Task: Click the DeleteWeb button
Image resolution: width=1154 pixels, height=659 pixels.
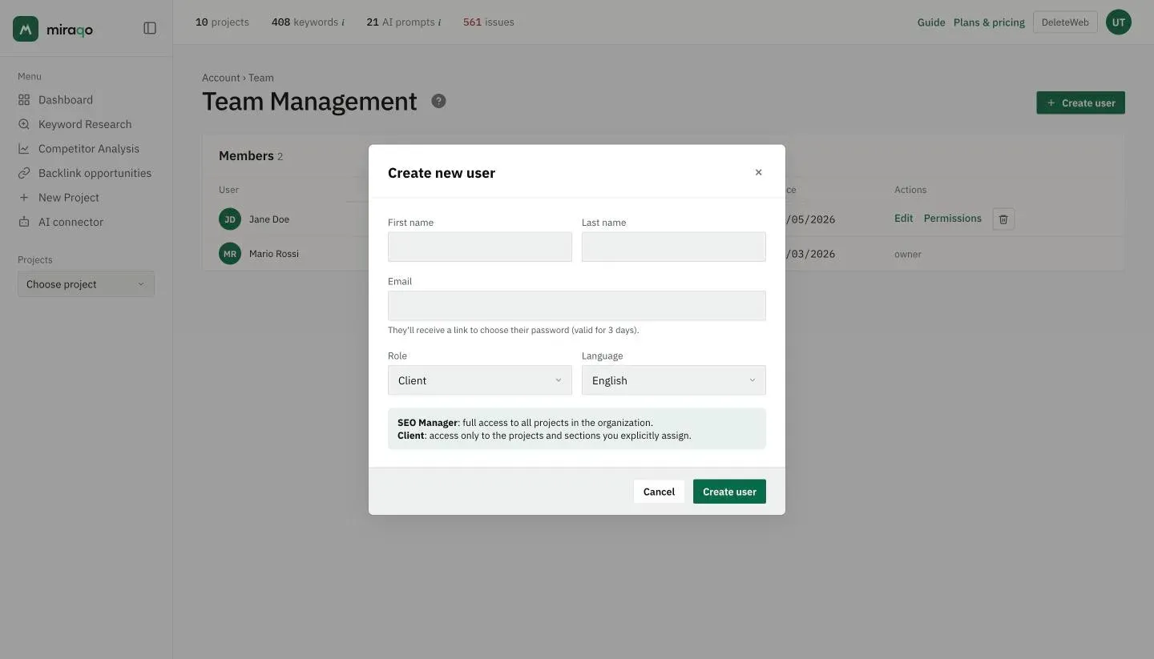Action: point(1065,22)
